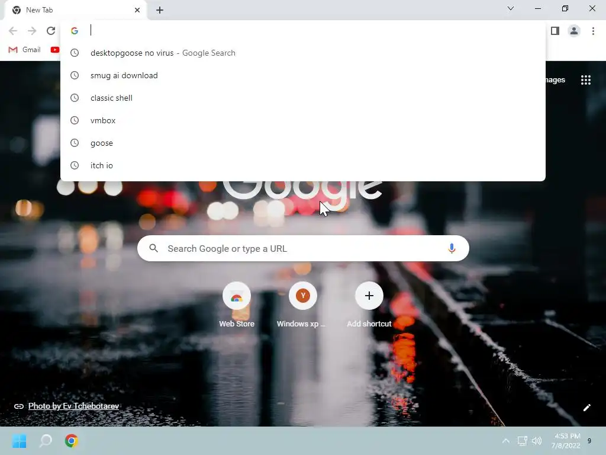The image size is (606, 455).
Task: Open the YouTube bookmark icon
Action: [x=55, y=50]
